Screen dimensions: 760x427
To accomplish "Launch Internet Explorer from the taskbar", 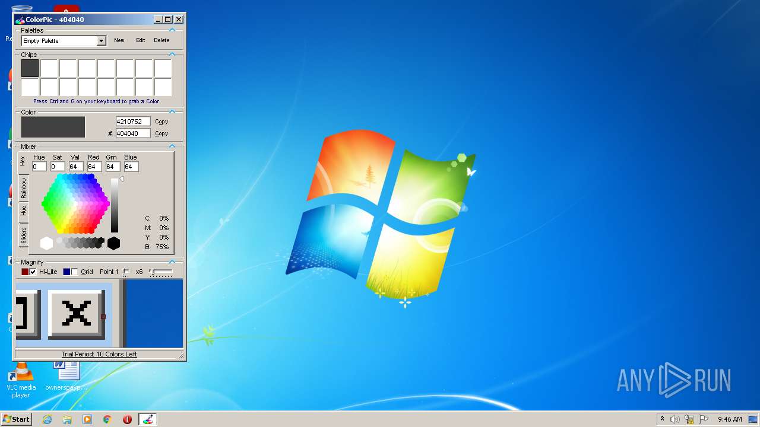I will pos(47,419).
